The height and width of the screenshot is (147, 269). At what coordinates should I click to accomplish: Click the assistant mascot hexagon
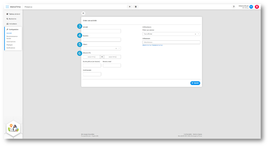(x=13, y=129)
